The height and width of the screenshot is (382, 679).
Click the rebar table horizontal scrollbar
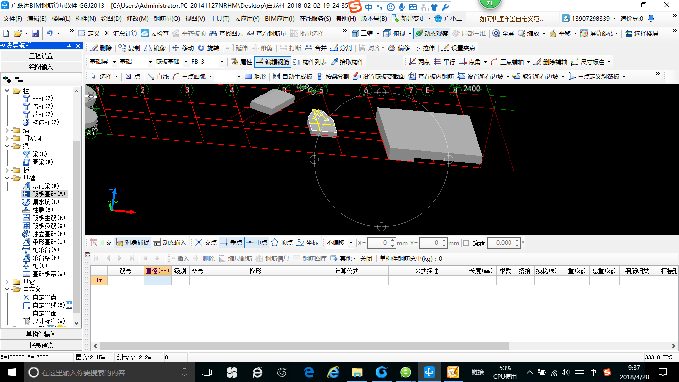(x=304, y=346)
